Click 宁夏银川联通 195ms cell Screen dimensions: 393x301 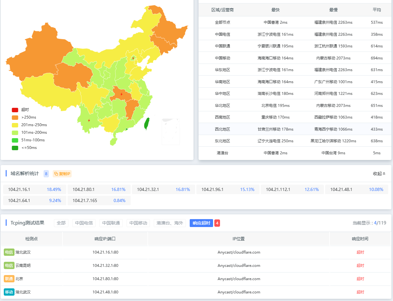(x=276, y=46)
